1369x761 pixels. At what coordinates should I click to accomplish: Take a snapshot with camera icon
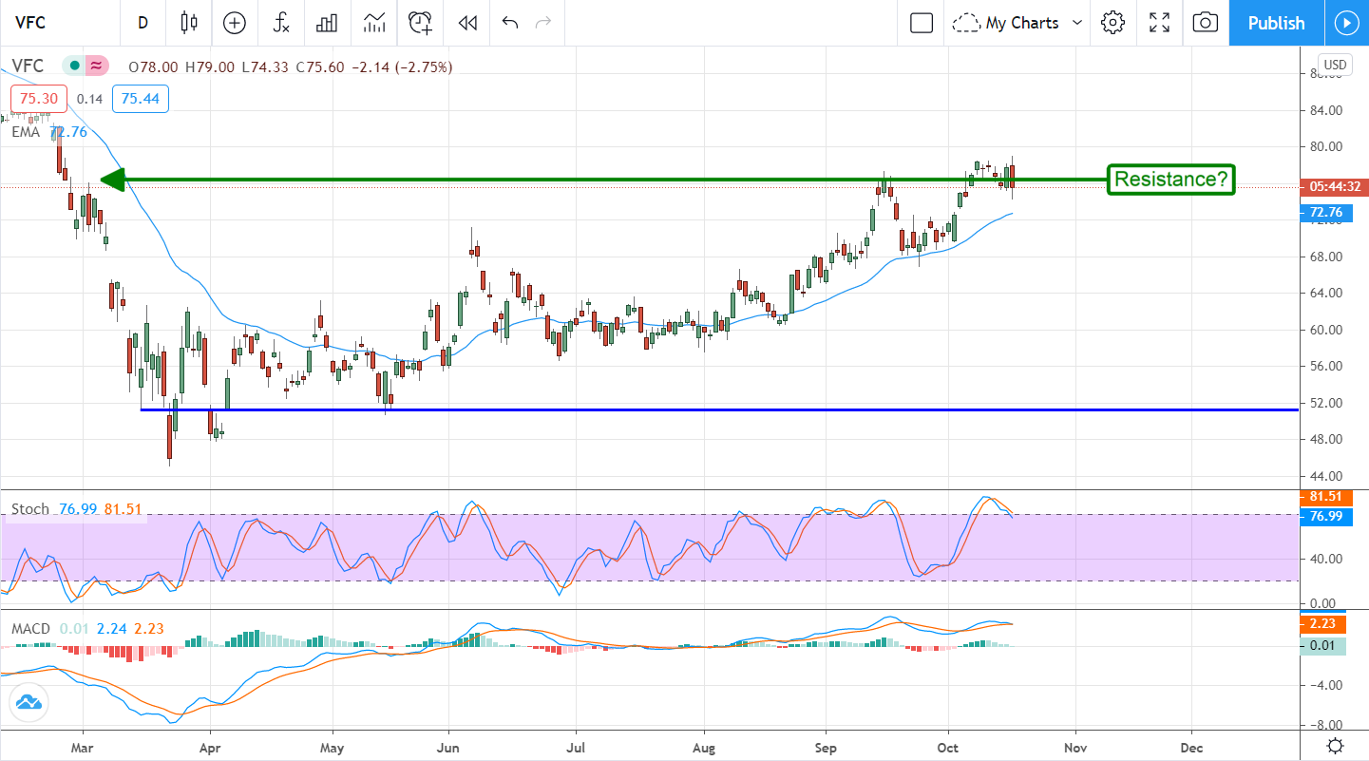tap(1205, 23)
